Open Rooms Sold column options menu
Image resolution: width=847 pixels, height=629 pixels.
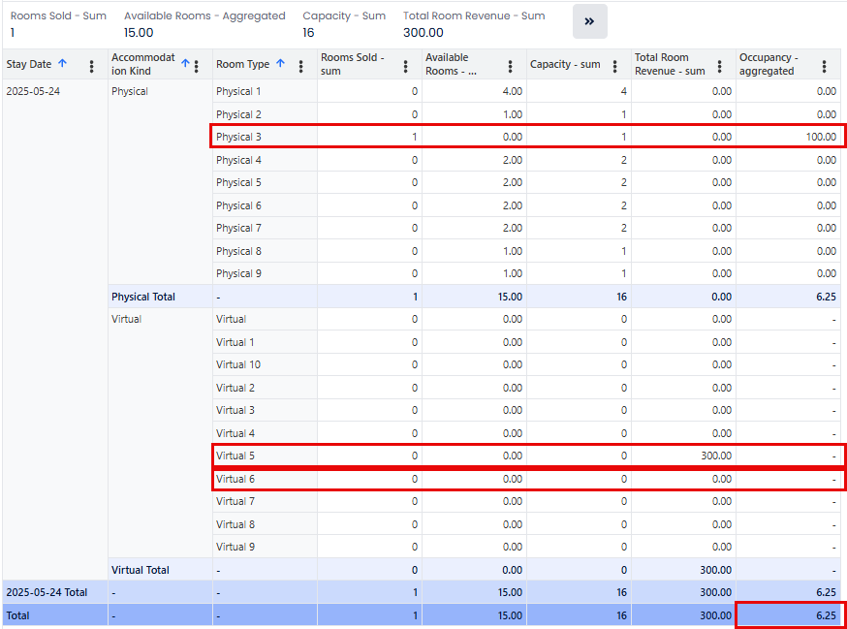406,65
